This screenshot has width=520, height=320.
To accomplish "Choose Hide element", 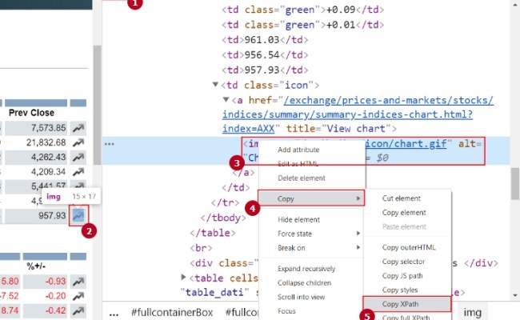I will (299, 219).
